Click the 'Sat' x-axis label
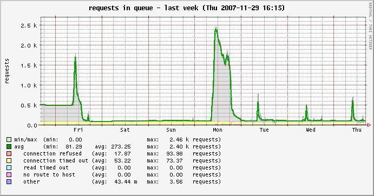 (x=124, y=130)
